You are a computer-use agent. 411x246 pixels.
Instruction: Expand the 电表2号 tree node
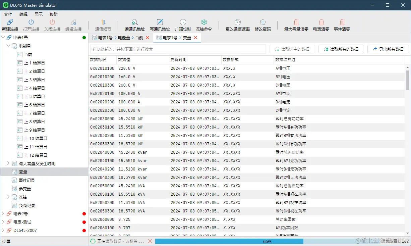(3, 213)
